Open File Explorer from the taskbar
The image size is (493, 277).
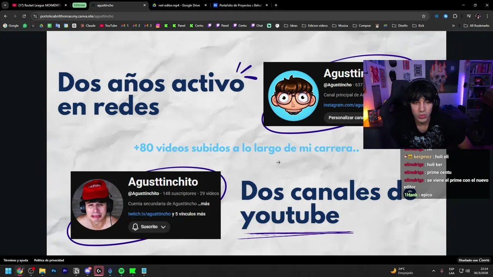click(42, 271)
